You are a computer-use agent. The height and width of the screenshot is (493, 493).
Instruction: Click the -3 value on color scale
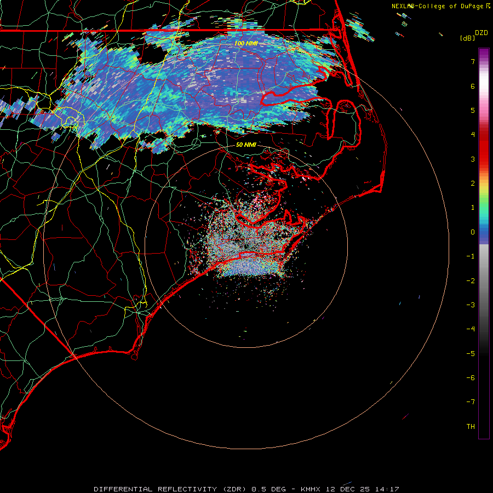(471, 305)
